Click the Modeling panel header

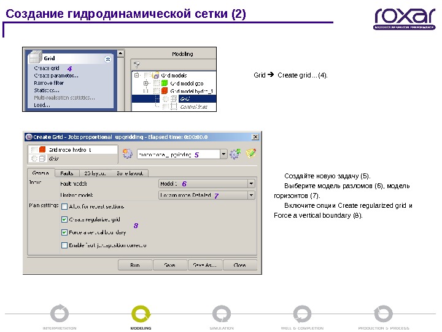tap(183, 54)
